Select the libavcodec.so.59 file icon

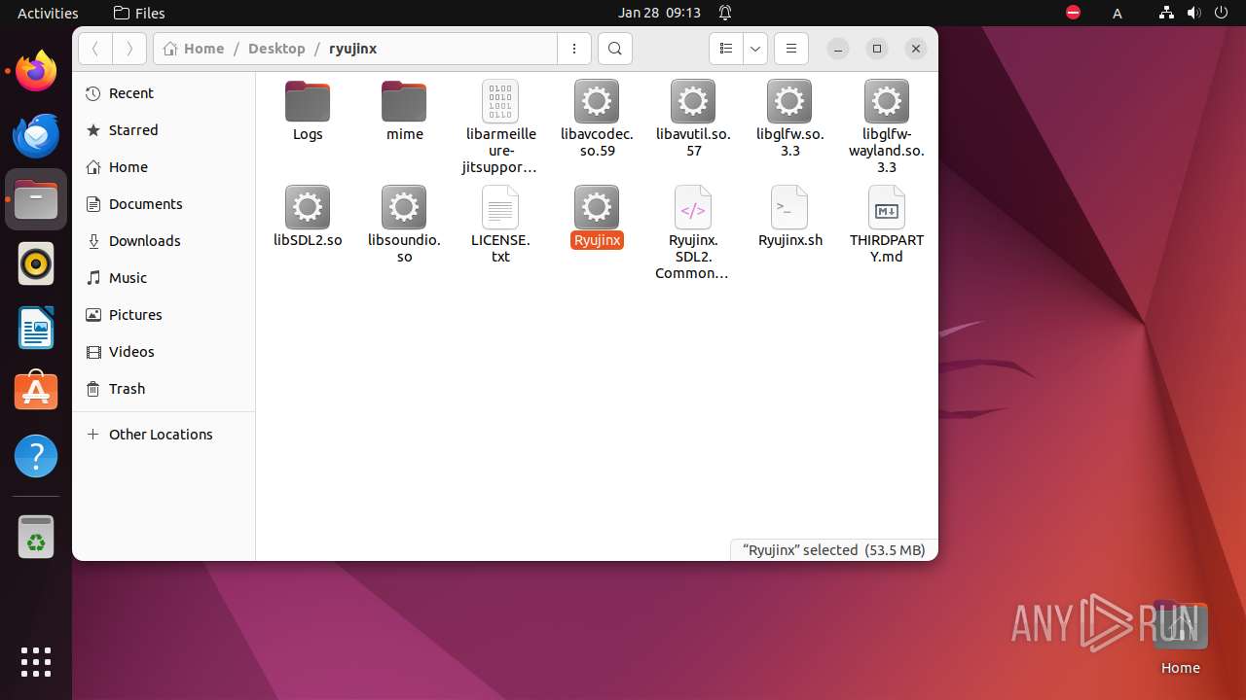coord(597,102)
